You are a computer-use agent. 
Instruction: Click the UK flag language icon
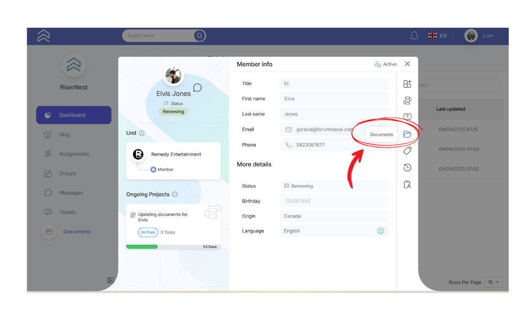pos(432,35)
